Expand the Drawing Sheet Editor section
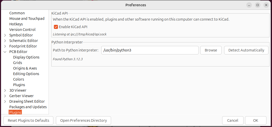Viewport: 272px width, 127px height. point(5,101)
